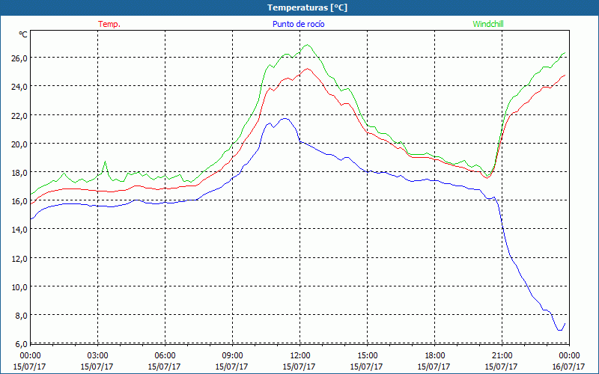Click the green Windchill curve peak after 12:00

point(307,45)
